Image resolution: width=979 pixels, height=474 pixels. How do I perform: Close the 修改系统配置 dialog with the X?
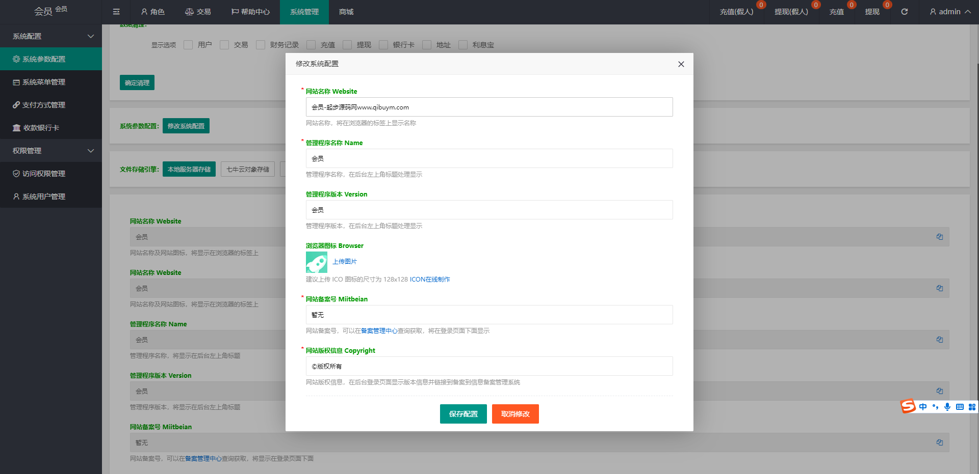[681, 64]
